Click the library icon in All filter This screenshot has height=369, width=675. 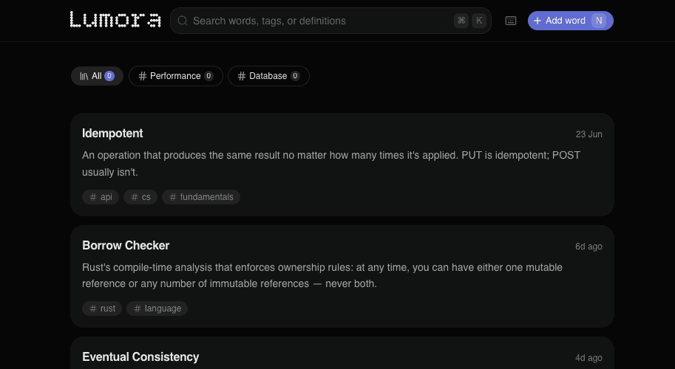point(84,76)
